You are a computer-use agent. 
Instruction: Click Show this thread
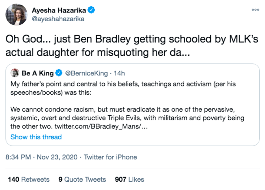[36, 137]
